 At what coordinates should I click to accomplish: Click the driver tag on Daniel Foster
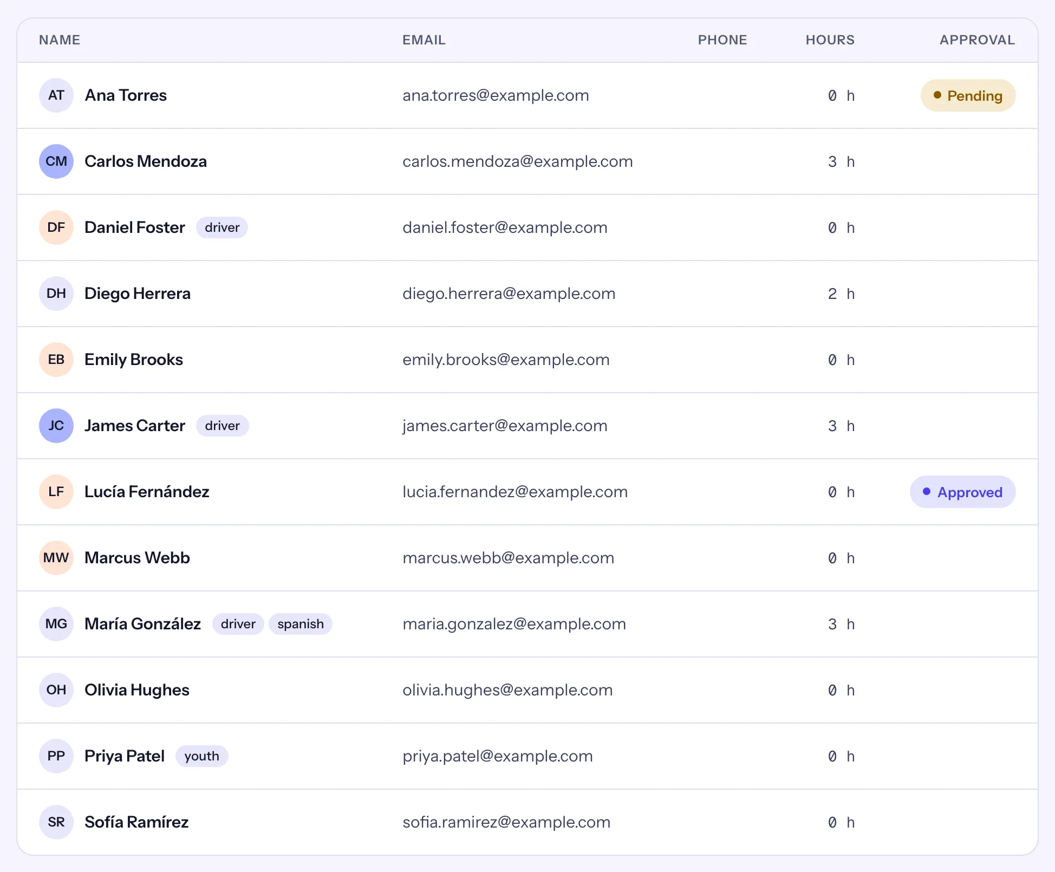point(222,227)
